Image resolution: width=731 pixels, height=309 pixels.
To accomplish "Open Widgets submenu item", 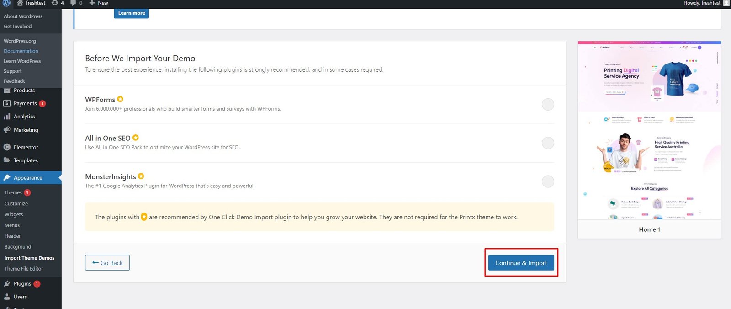I will (14, 214).
